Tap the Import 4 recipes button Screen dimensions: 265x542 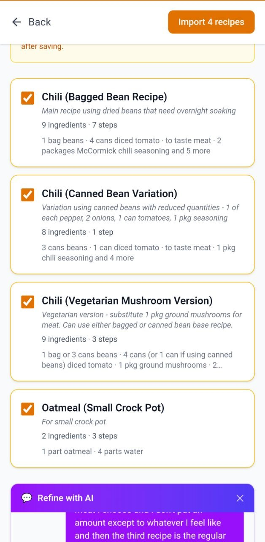click(211, 22)
